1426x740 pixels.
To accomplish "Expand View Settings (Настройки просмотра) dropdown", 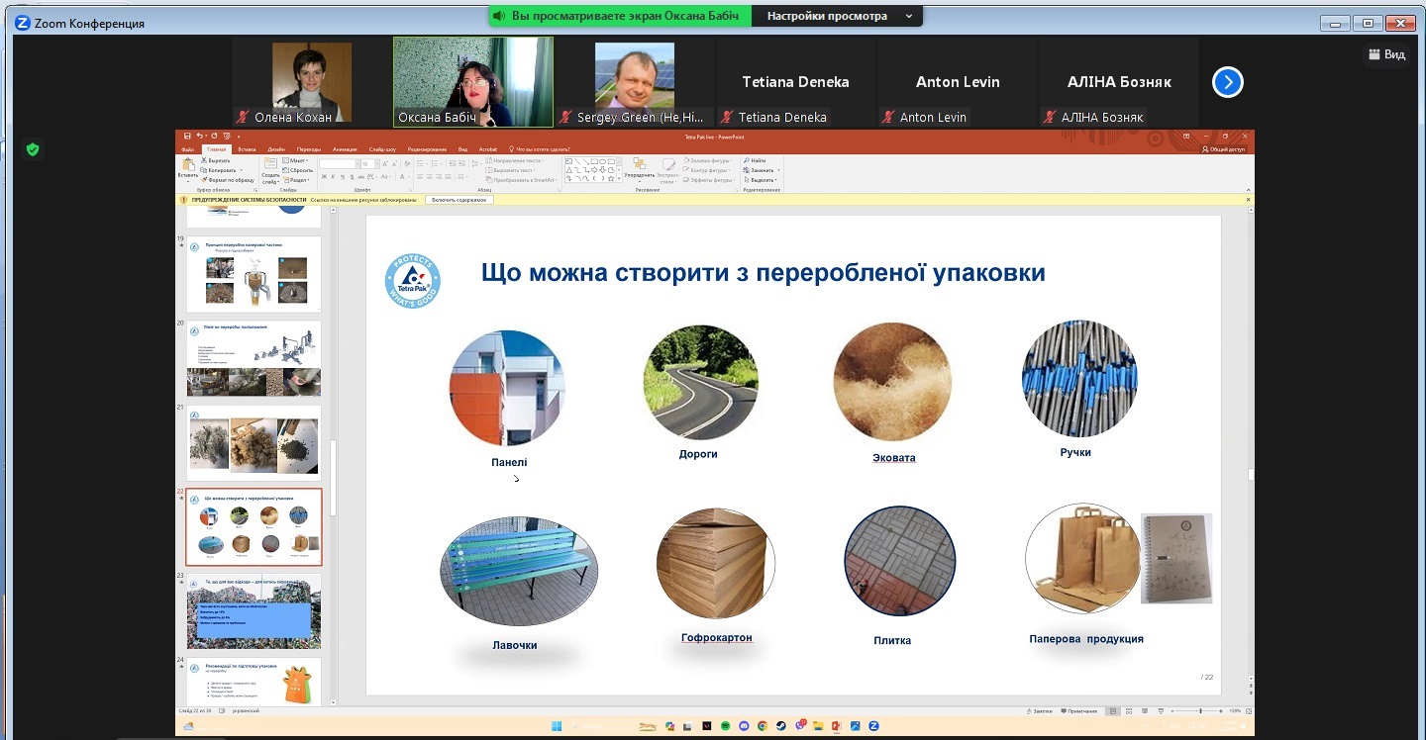I will pos(838,16).
